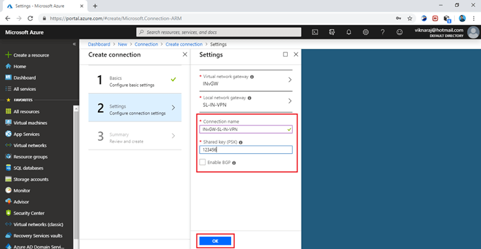This screenshot has width=481, height=249.
Task: Click the SQL databases icon
Action: pyautogui.click(x=8, y=168)
